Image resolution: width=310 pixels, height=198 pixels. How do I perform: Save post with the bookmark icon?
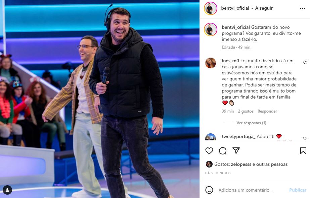click(303, 151)
